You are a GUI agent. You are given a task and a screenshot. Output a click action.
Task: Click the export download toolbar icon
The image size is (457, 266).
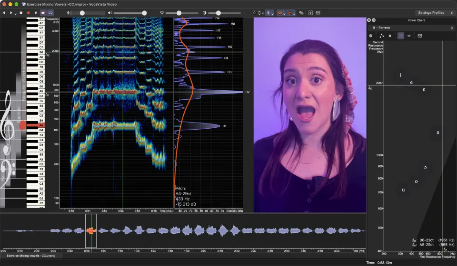point(310,13)
